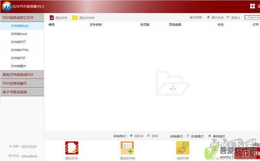The image size is (260, 161).
Task: Click the 打开 column header
Action: coord(256,25)
